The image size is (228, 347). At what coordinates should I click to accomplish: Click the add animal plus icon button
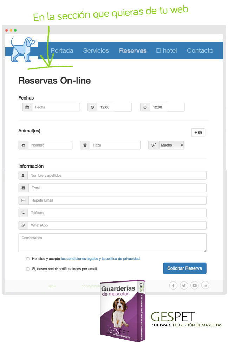tap(198, 132)
